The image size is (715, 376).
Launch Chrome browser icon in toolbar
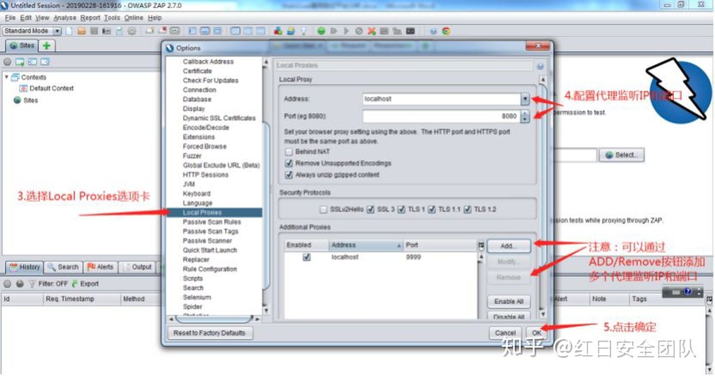click(x=446, y=31)
